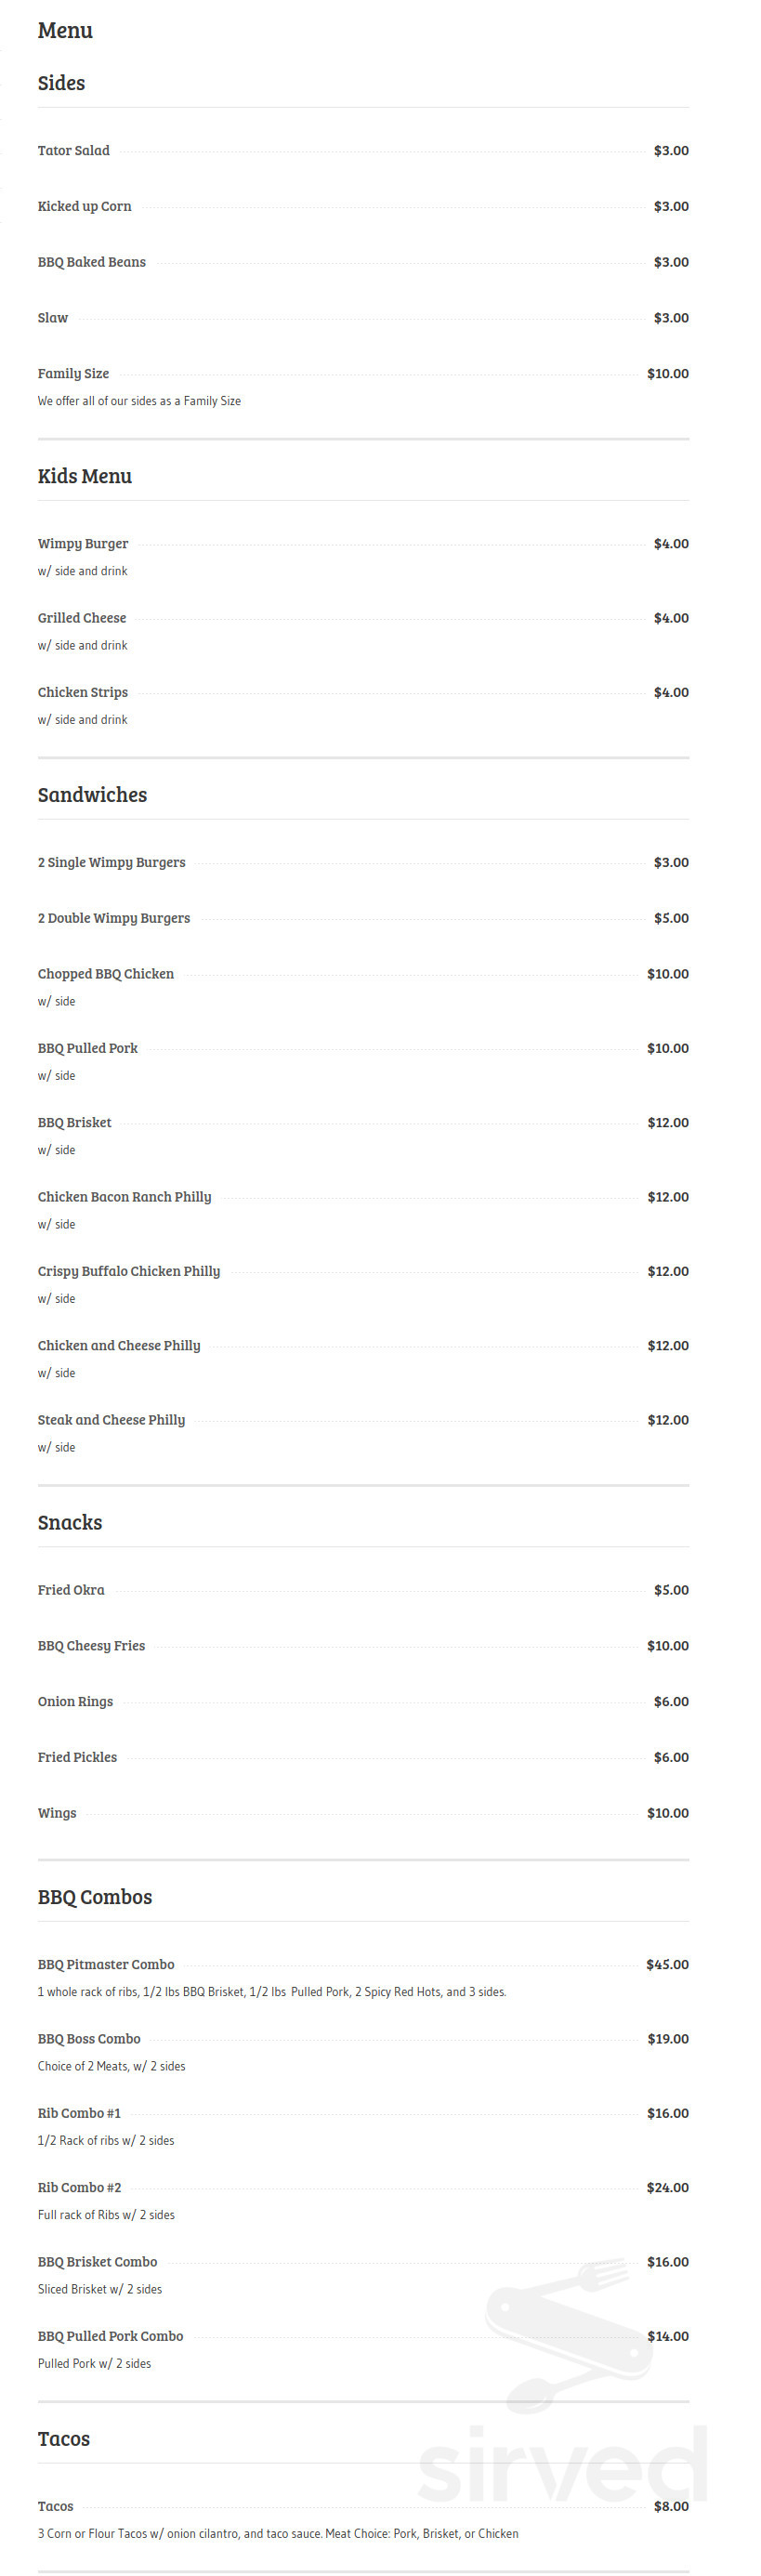Choose the BBQ Cheesy Fries snack
The height and width of the screenshot is (2576, 761).
(92, 1646)
